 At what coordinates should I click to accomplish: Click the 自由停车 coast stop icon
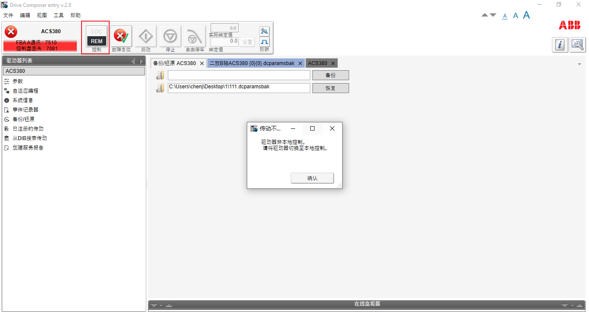(x=195, y=36)
